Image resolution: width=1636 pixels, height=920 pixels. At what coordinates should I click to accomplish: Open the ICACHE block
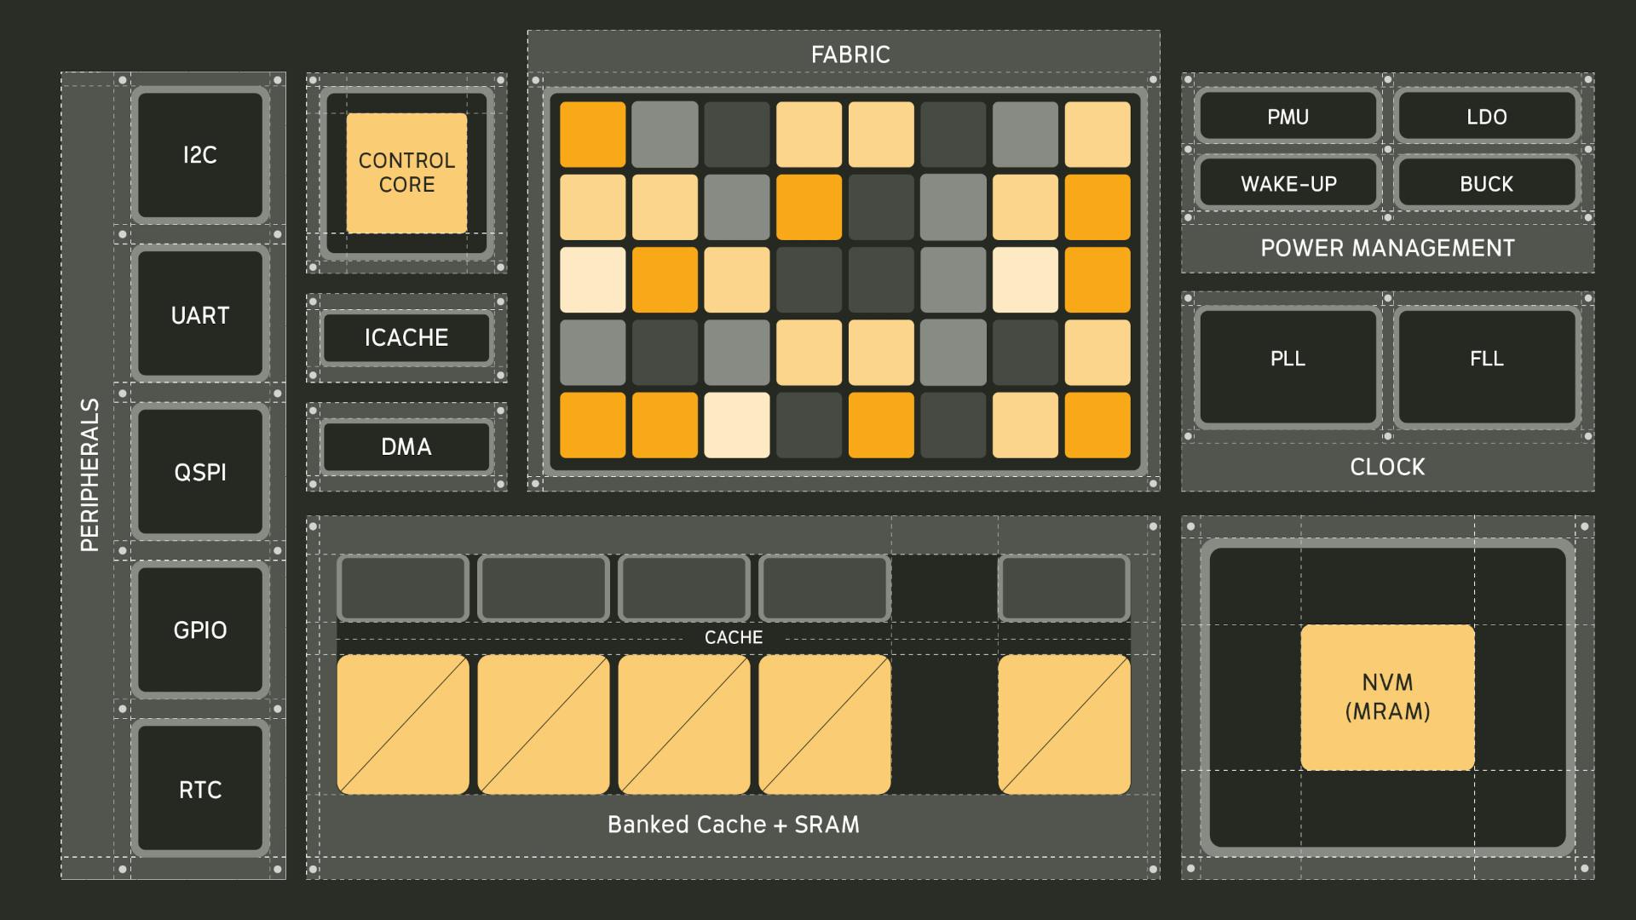click(406, 338)
